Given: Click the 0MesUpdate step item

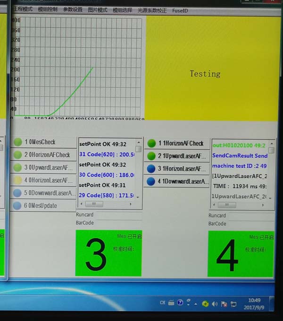Looking at the screenshot, I should pos(43,206).
